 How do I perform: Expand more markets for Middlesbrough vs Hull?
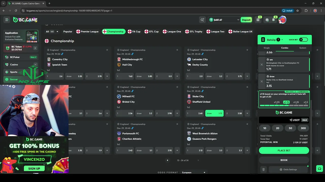[x=177, y=76]
